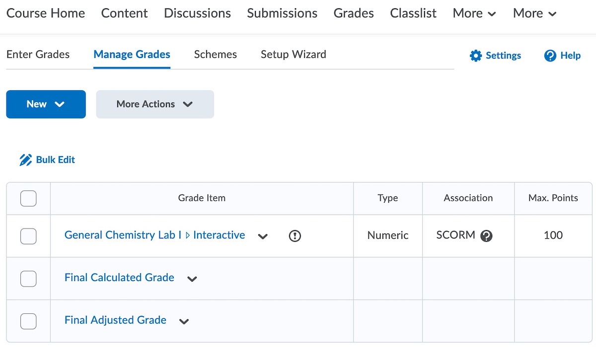The image size is (596, 347).
Task: Select the Final Calculated Grade checkbox
Action: click(28, 279)
